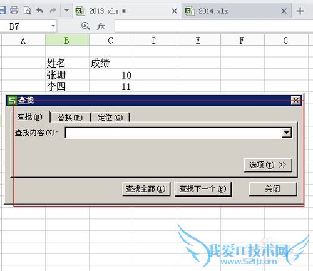Click into the formula bar
The height and width of the screenshot is (271, 313).
point(213,26)
